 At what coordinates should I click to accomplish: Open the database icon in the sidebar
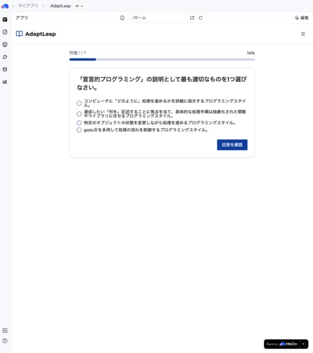click(x=5, y=70)
